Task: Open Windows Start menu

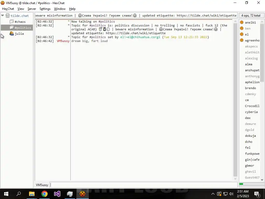Action: (x=6, y=194)
